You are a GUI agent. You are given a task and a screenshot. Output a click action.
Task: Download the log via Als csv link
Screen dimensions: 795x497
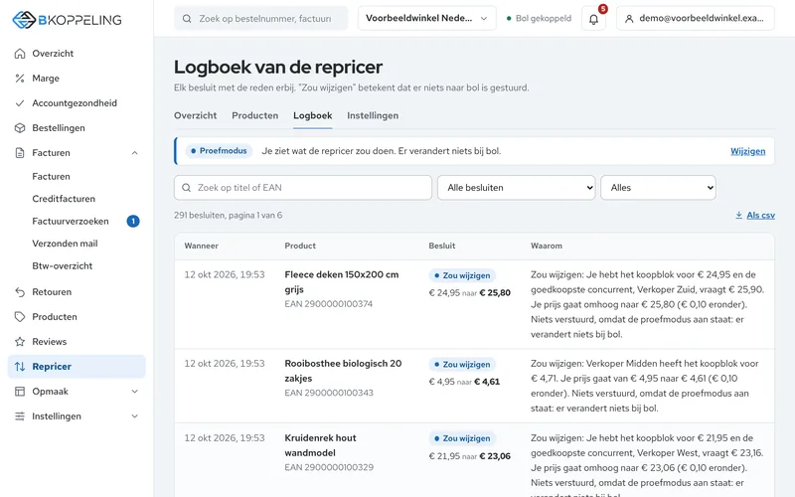coord(760,215)
